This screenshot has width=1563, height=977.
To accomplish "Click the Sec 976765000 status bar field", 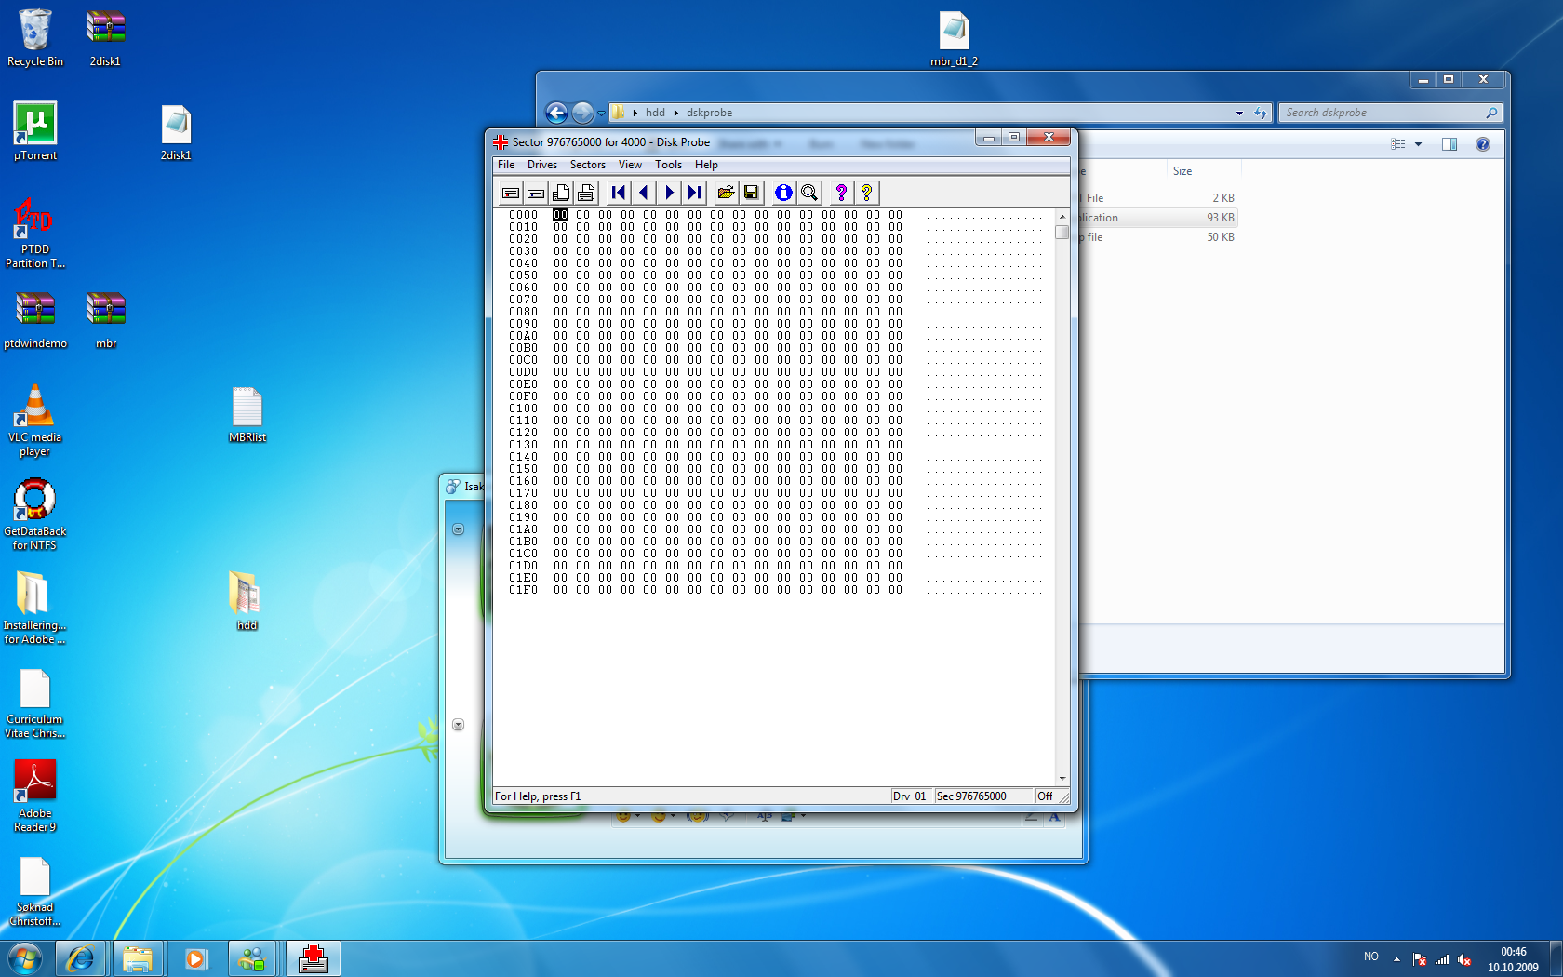I will pos(983,796).
